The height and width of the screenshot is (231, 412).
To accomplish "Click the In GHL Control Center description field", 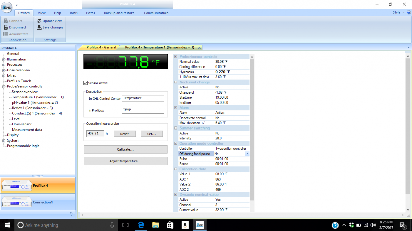I will pyautogui.click(x=143, y=98).
